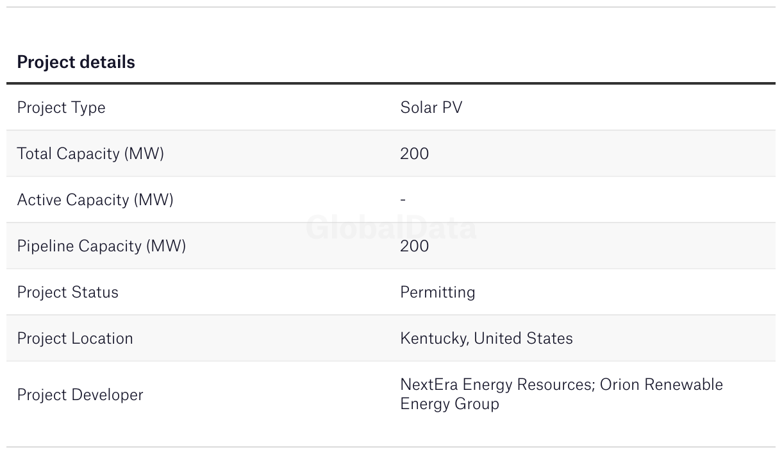The height and width of the screenshot is (454, 782).
Task: Click the Kentucky, United States value
Action: coord(487,339)
